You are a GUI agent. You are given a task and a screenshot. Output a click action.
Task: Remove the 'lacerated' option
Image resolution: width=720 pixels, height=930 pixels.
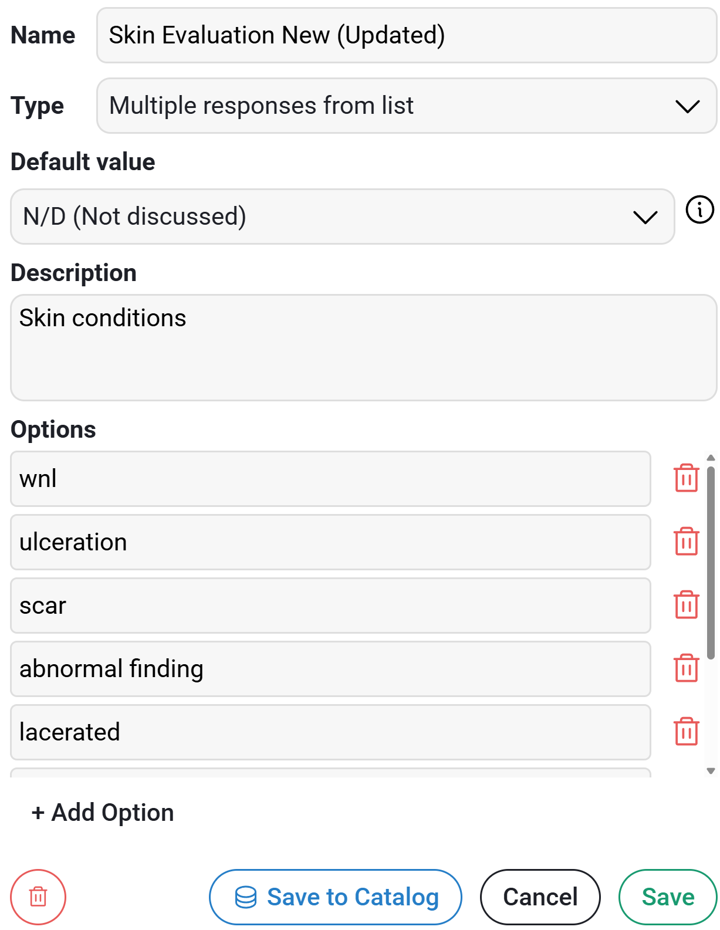[x=686, y=731]
